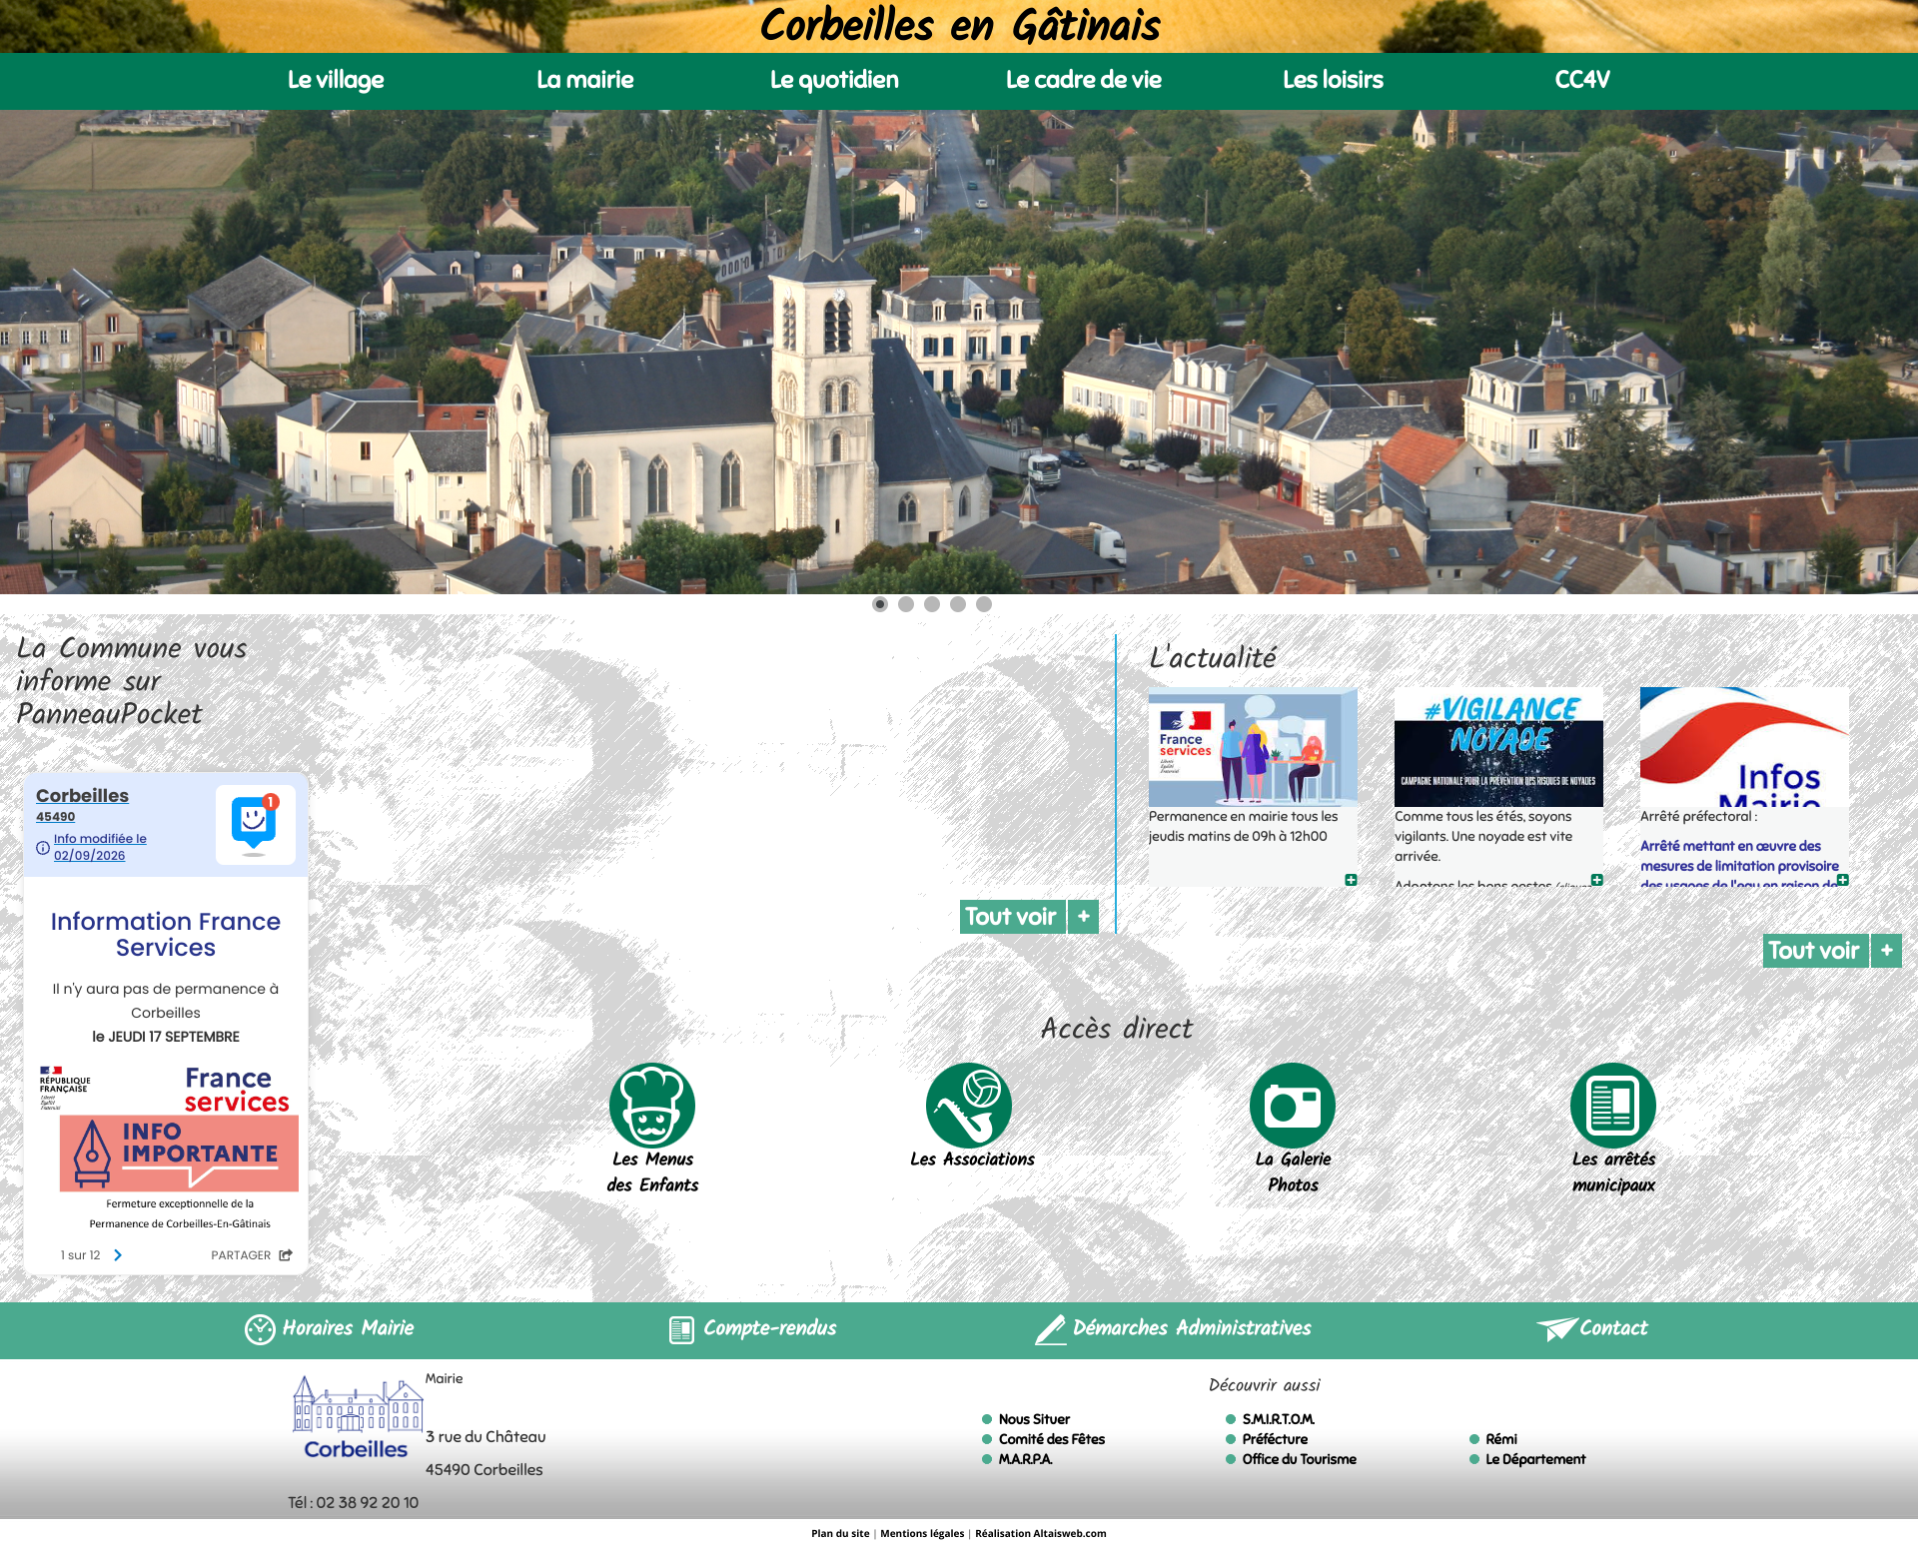The image size is (1918, 1550).
Task: Expand the France services news item plus
Action: coord(1351,880)
